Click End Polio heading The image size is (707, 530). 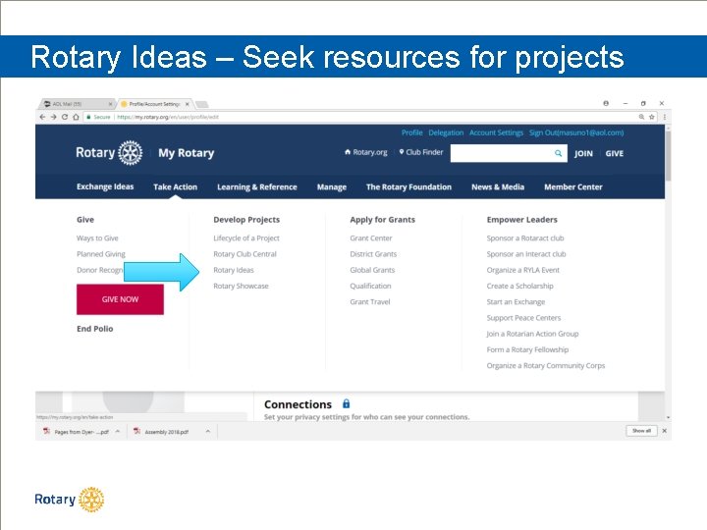(94, 329)
